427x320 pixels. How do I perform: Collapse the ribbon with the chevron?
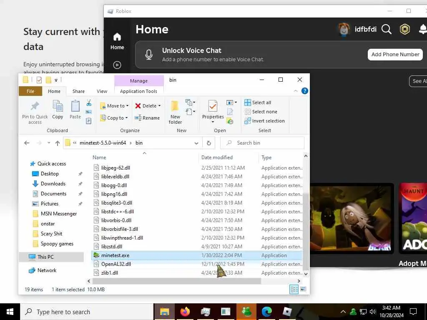click(296, 91)
